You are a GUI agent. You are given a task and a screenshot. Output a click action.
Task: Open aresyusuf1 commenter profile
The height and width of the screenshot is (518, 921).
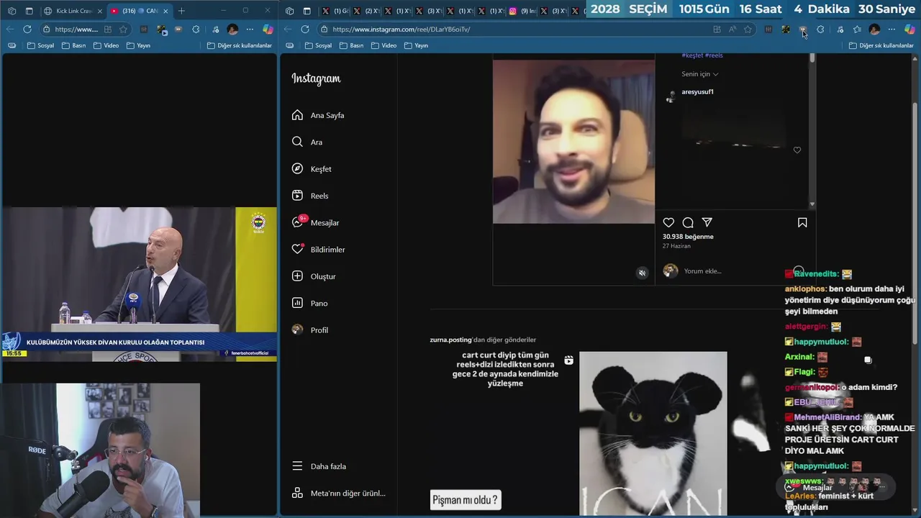697,92
